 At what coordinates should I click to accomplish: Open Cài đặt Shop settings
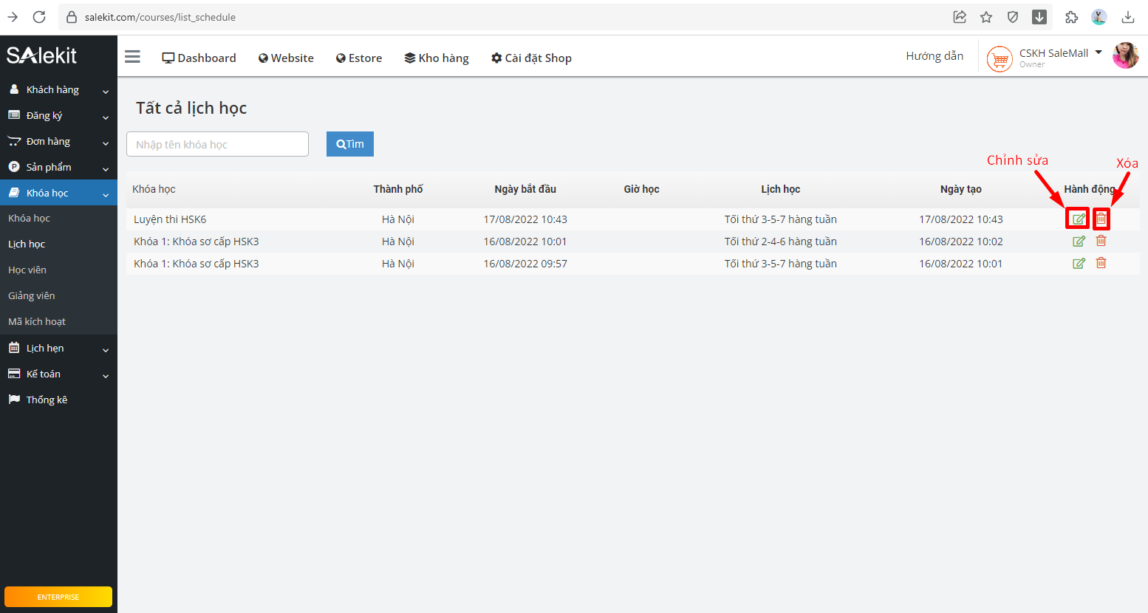pyautogui.click(x=531, y=58)
